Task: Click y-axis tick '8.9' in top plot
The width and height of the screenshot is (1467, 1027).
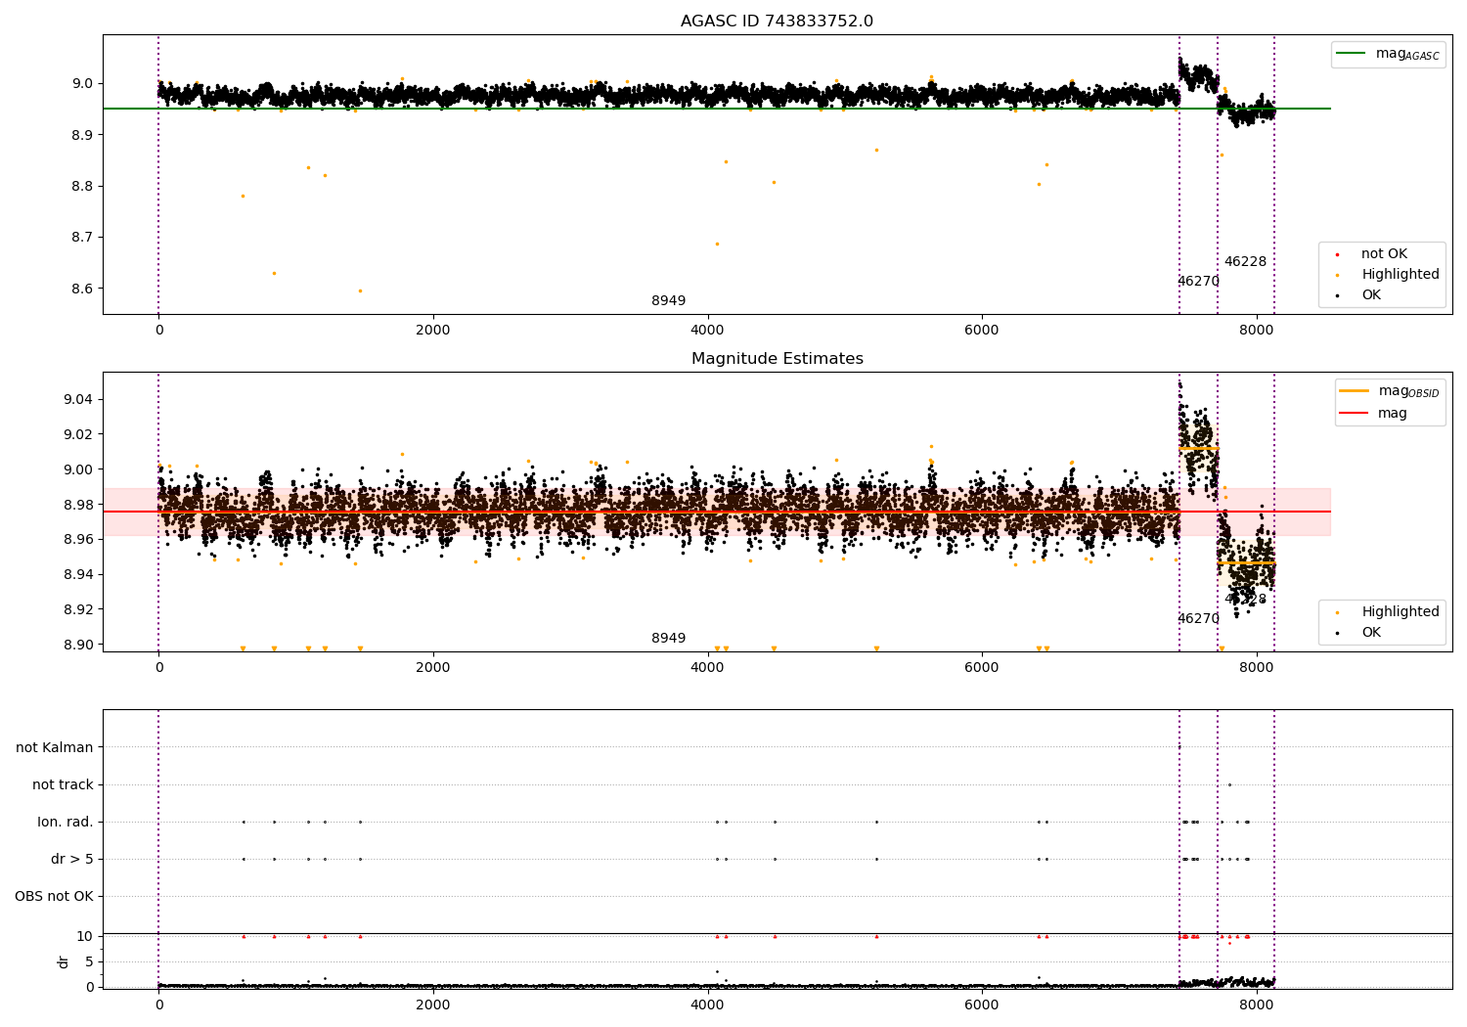Action: (x=83, y=135)
